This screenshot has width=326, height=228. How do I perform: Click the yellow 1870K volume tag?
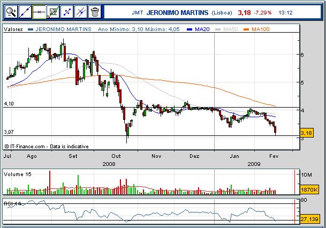coord(309,189)
